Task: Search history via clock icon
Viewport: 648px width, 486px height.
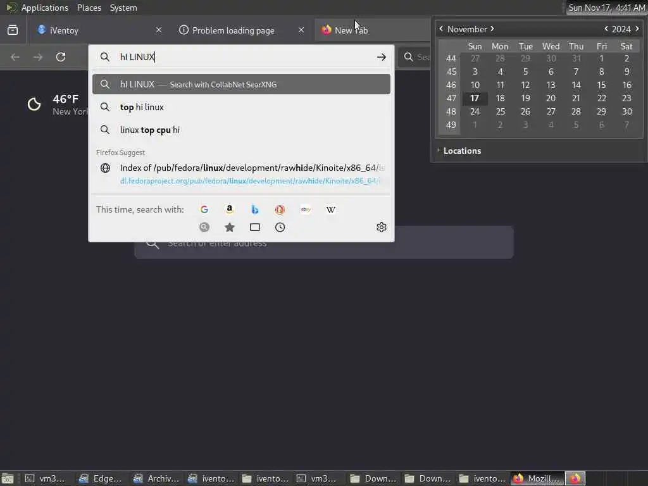Action: pos(280,227)
